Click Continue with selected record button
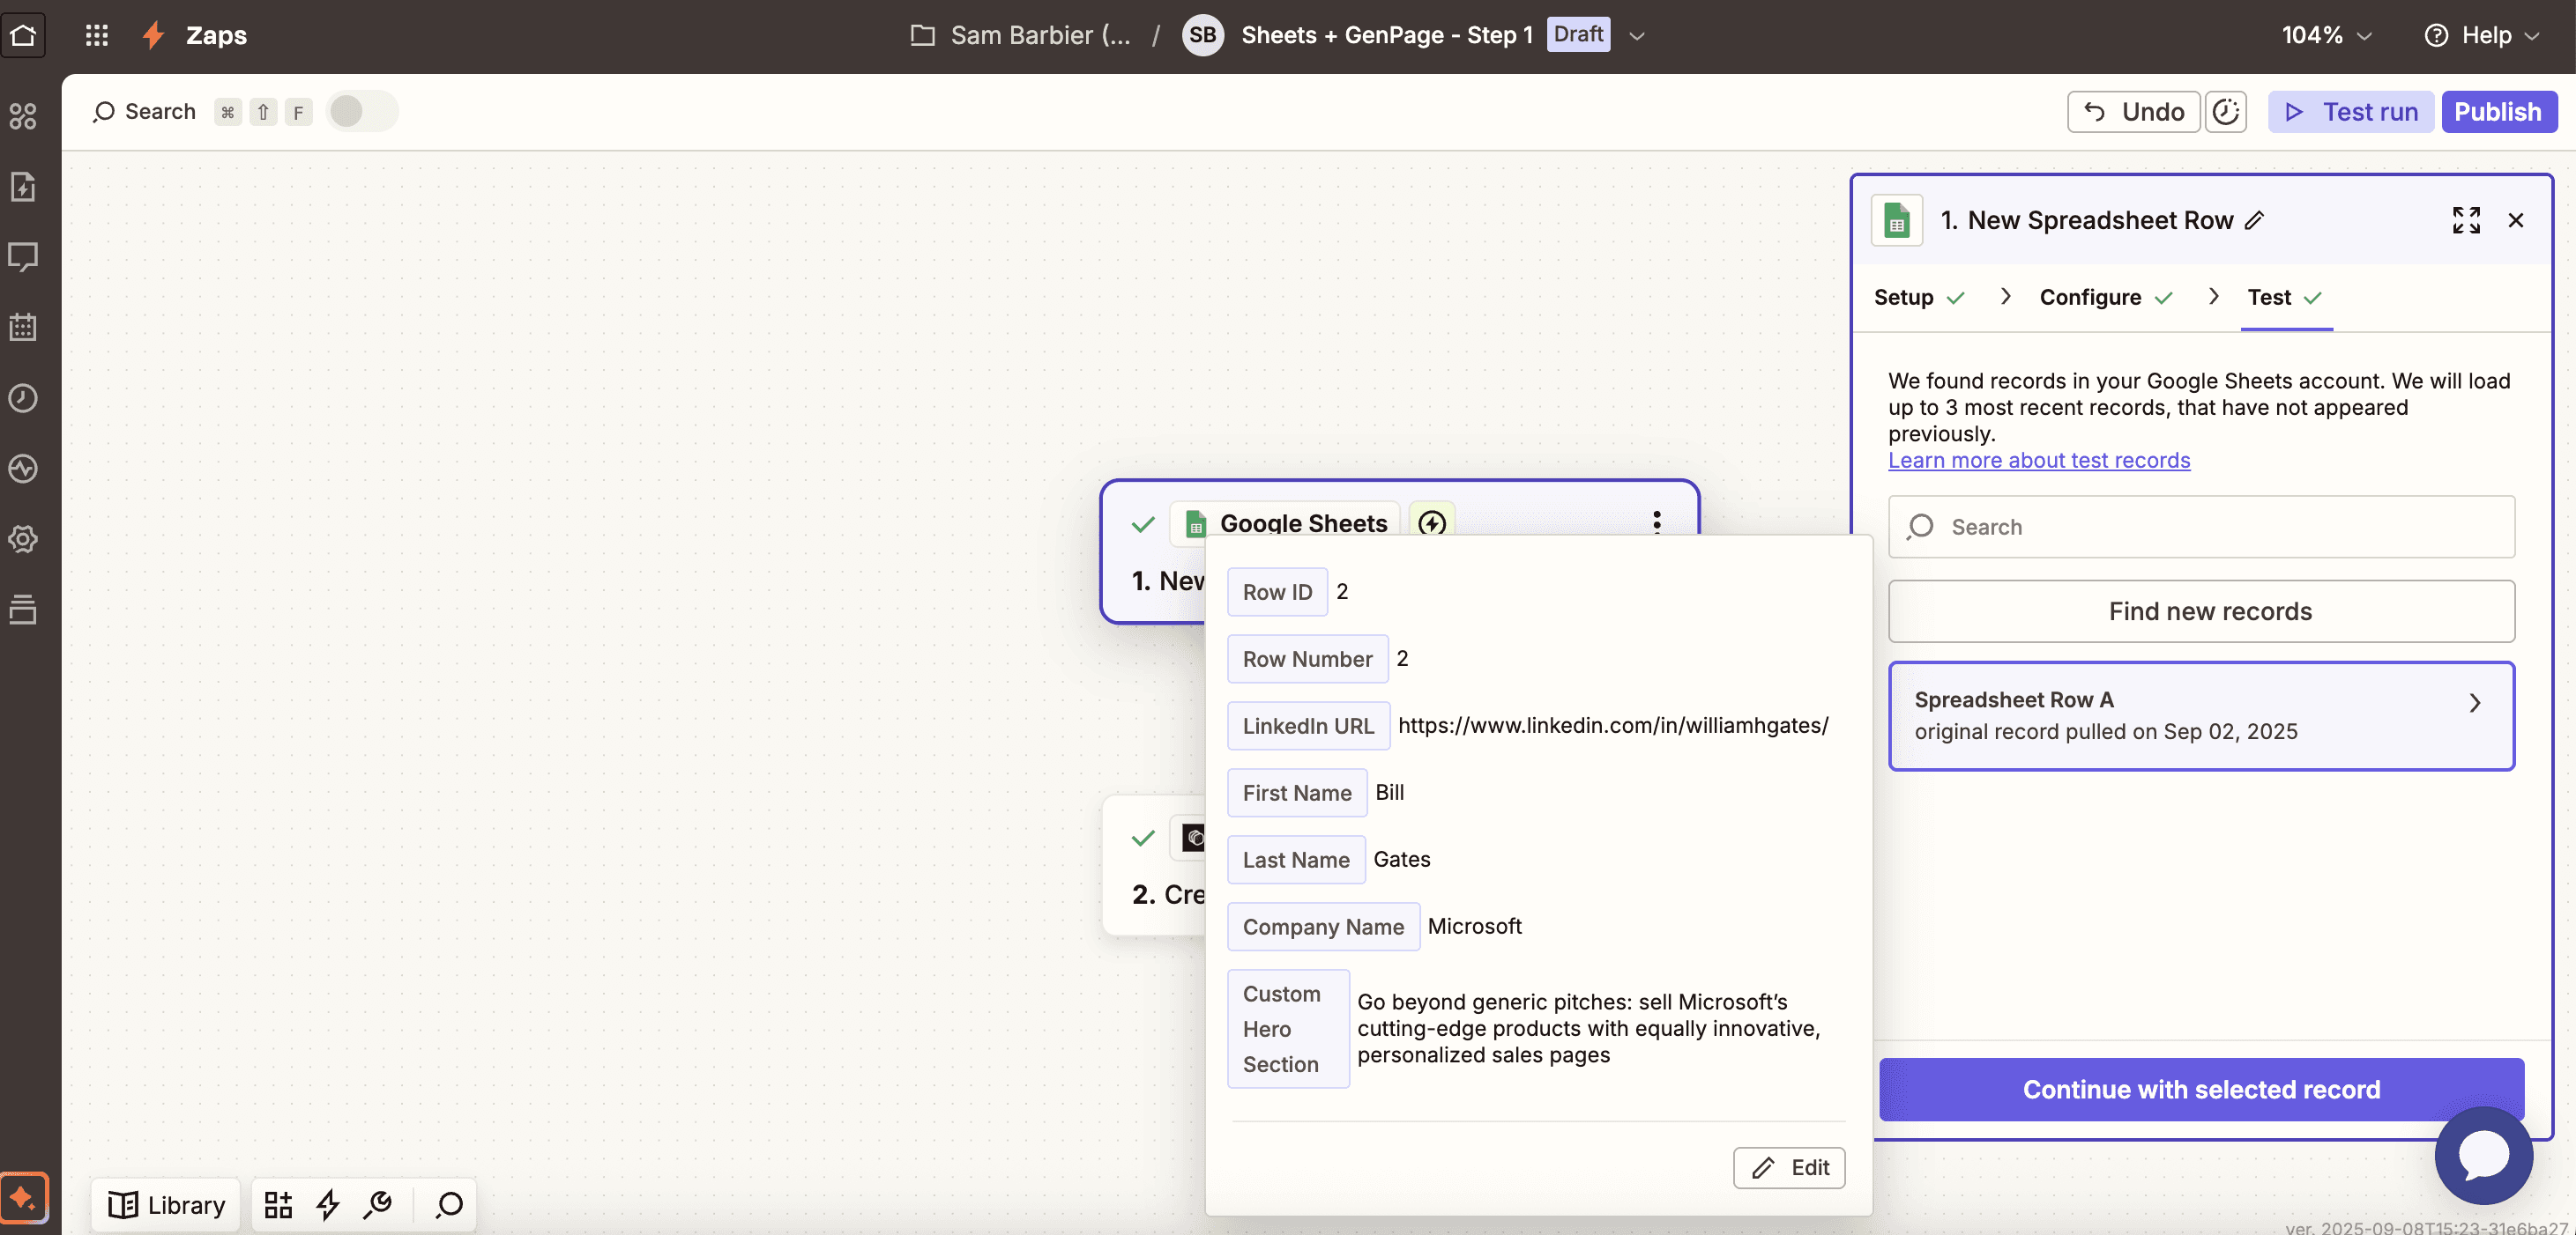Image resolution: width=2576 pixels, height=1235 pixels. click(2200, 1089)
